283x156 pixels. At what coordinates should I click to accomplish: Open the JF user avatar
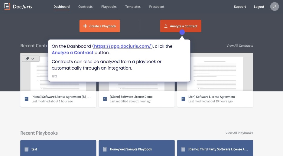(274, 6)
